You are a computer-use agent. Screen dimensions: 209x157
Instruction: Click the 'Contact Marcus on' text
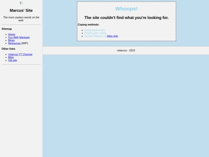point(95,36)
